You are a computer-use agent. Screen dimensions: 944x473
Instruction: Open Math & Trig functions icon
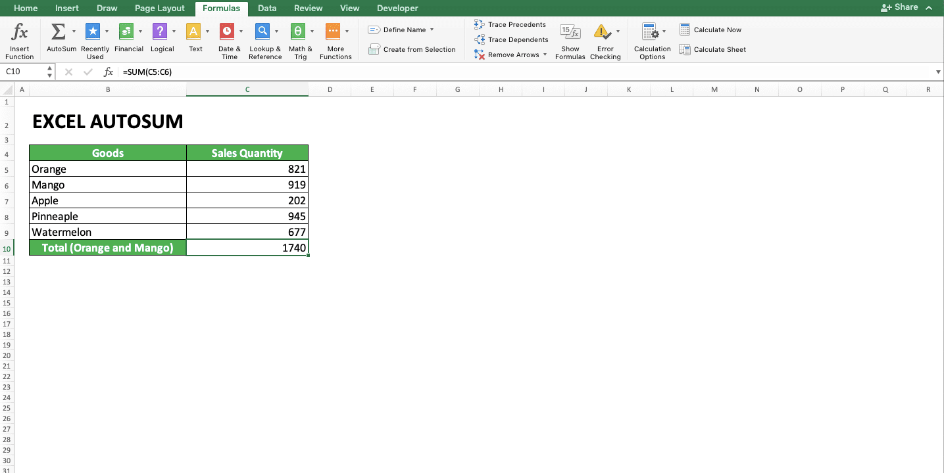[298, 32]
